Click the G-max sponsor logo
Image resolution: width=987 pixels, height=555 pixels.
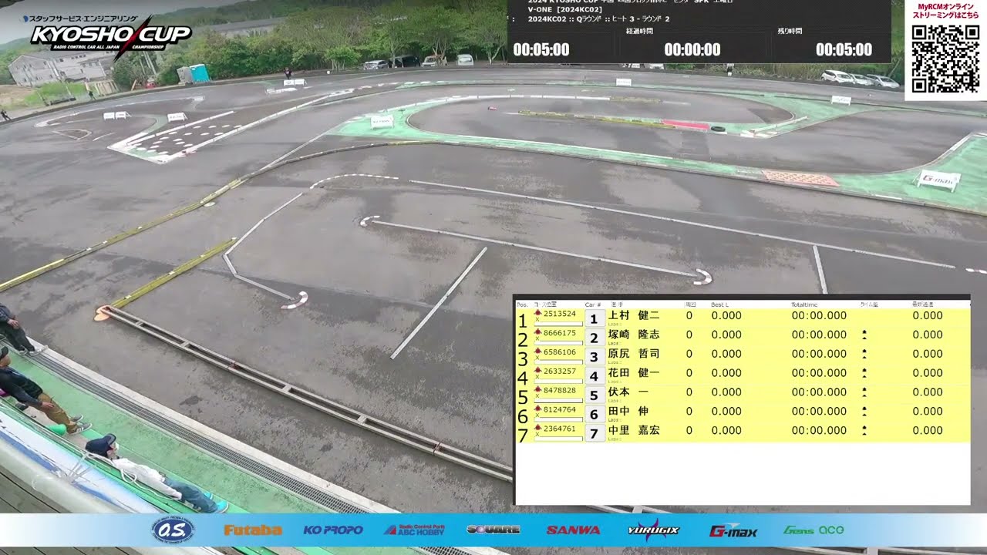click(733, 530)
